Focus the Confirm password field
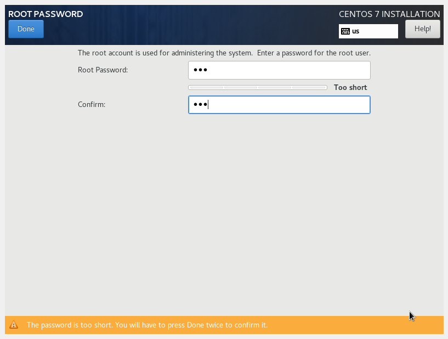448x339 pixels. pyautogui.click(x=279, y=105)
